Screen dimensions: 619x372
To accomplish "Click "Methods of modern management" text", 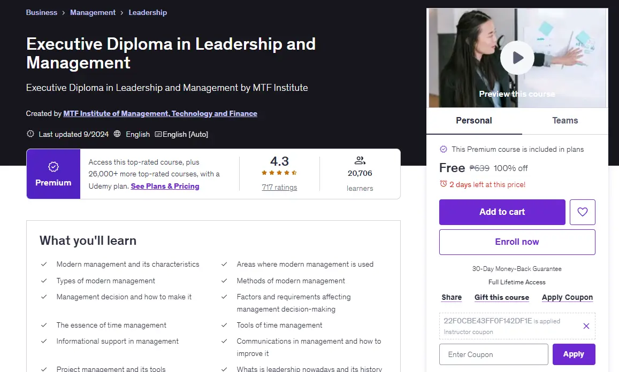I will coord(291,281).
